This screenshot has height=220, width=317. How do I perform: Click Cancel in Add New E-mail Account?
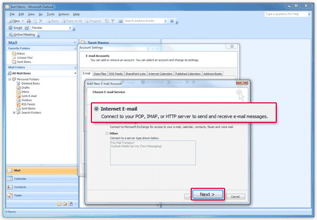pyautogui.click(x=235, y=197)
